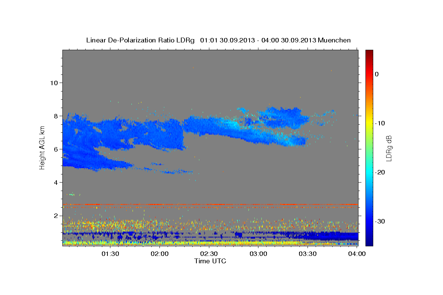Click the plot title 'Linear De-Polarization Ratio LDRg'

140,40
